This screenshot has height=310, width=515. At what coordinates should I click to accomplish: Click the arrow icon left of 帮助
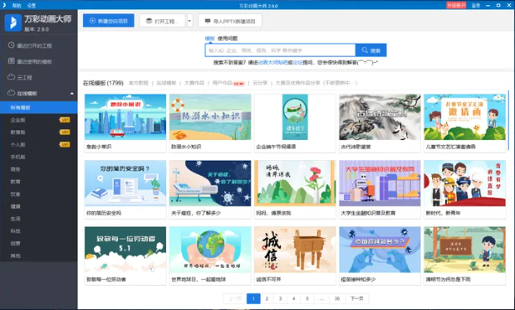(x=4, y=5)
